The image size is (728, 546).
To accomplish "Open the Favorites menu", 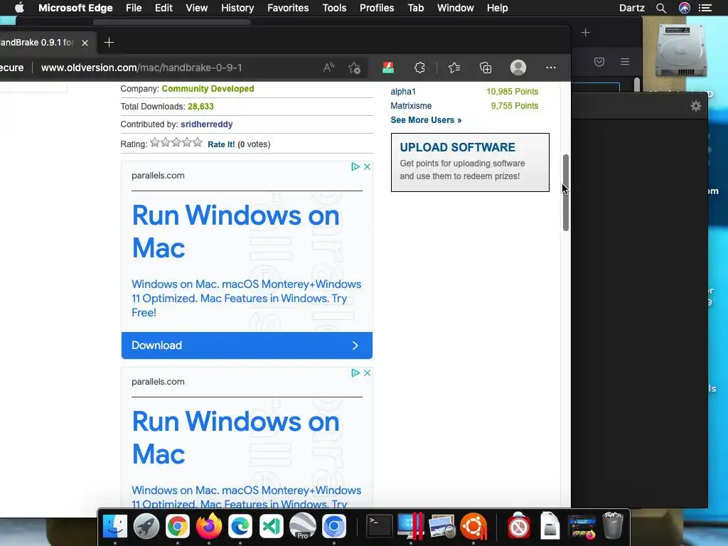I will click(288, 8).
